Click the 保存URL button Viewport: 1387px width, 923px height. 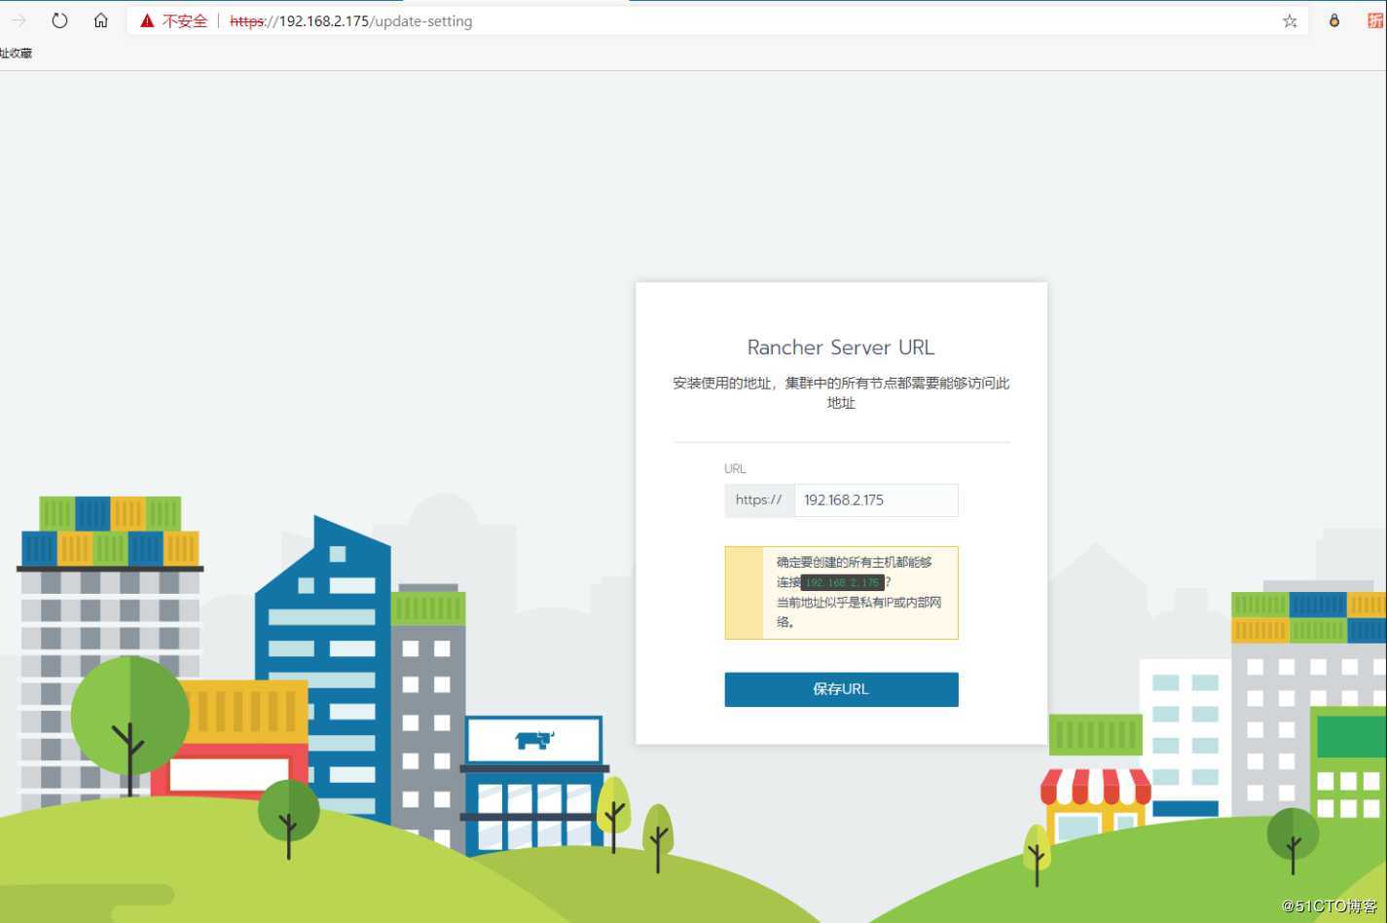point(841,689)
